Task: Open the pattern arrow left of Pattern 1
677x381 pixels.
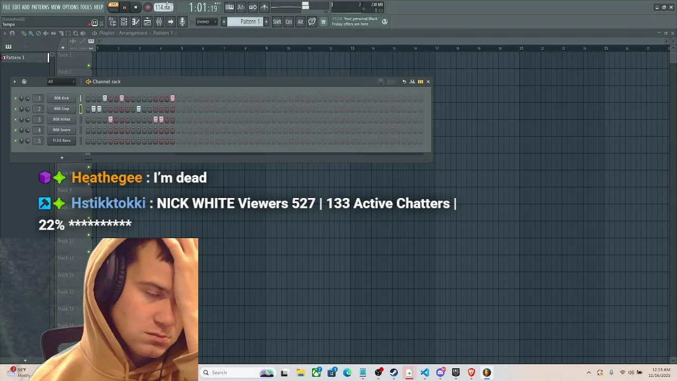Action: [224, 22]
